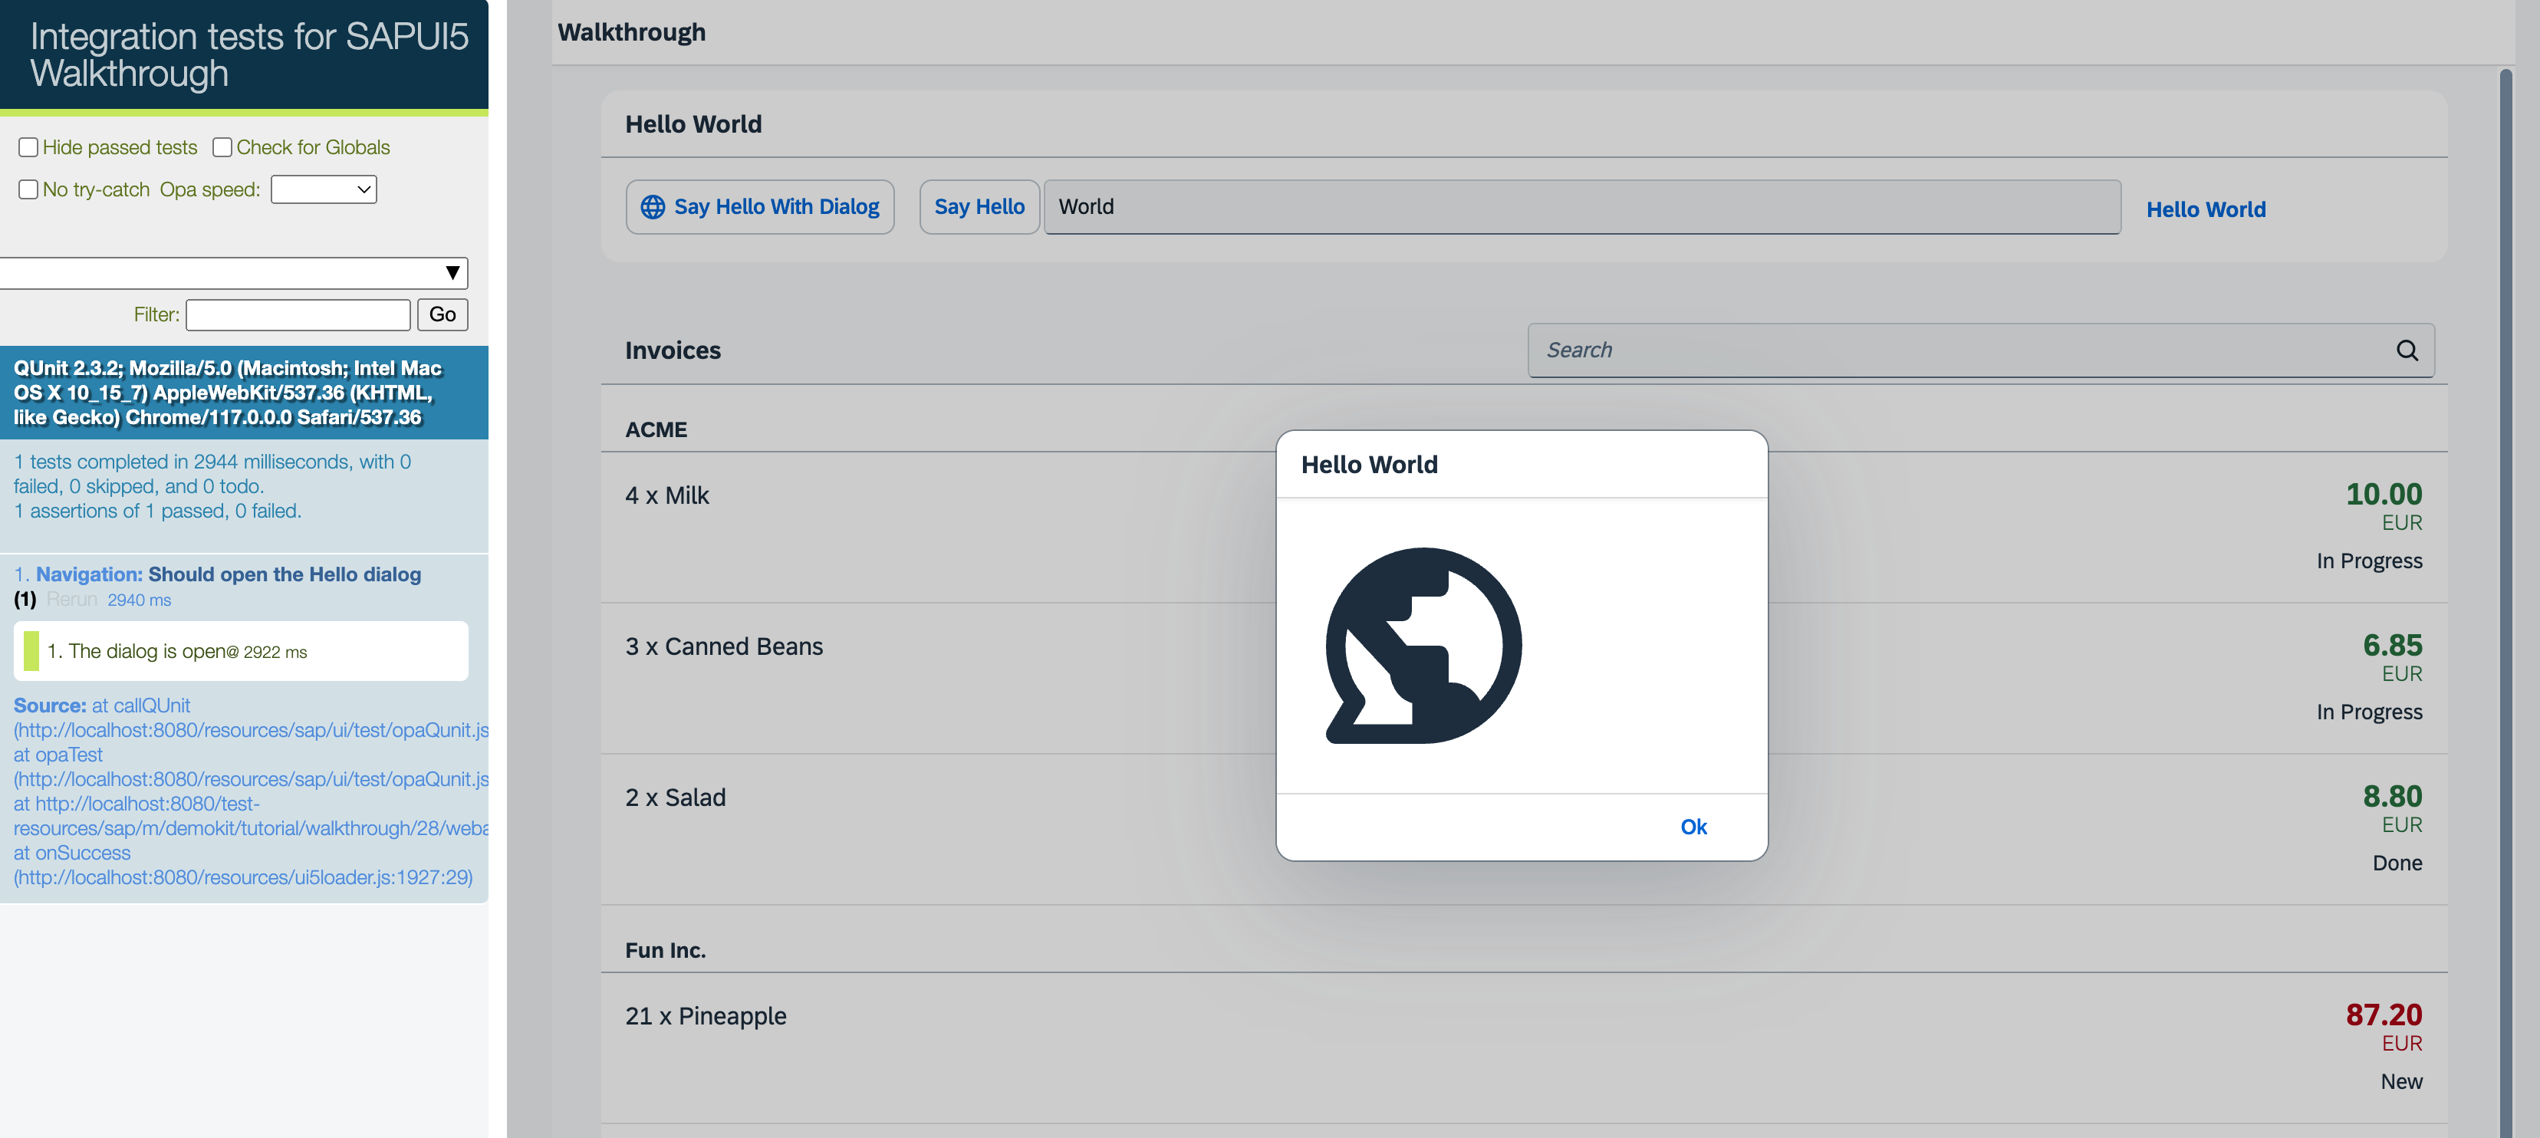Click the Hello World link on the right
The height and width of the screenshot is (1138, 2540).
(2205, 209)
